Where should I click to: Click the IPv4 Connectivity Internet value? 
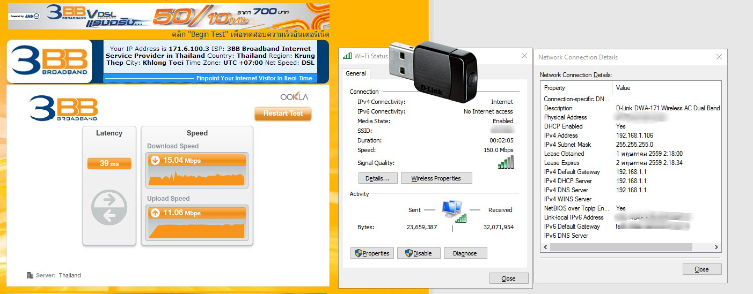pyautogui.click(x=502, y=102)
